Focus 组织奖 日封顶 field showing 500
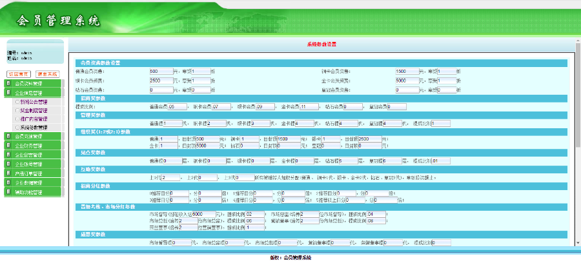Screen dimensions: 581x261 (207, 139)
